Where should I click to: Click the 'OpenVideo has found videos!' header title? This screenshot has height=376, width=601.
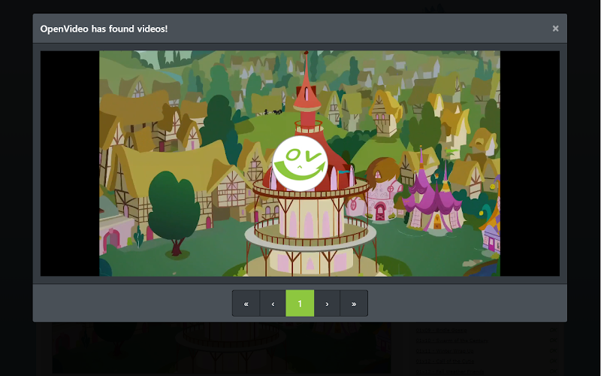coord(104,29)
